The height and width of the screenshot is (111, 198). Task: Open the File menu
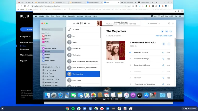[x=47, y=16]
